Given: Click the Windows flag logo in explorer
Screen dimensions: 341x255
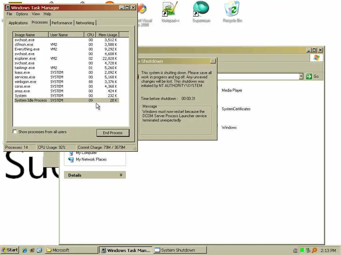Looking at the screenshot, I should point(316,58).
